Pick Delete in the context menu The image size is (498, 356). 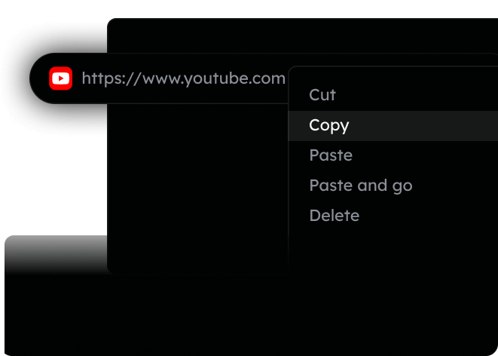click(334, 216)
